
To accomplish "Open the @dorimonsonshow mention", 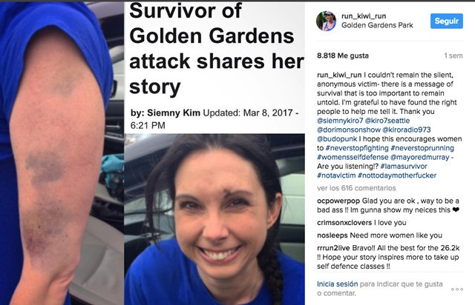I will click(349, 130).
